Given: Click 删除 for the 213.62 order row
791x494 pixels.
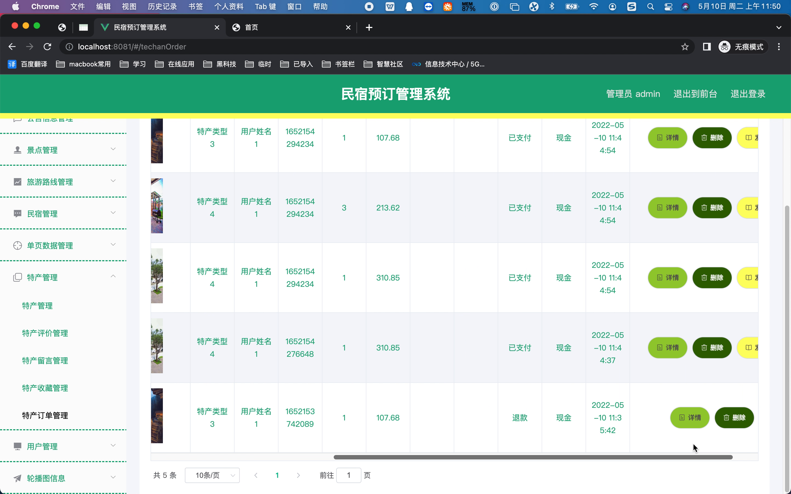Looking at the screenshot, I should click(x=712, y=208).
